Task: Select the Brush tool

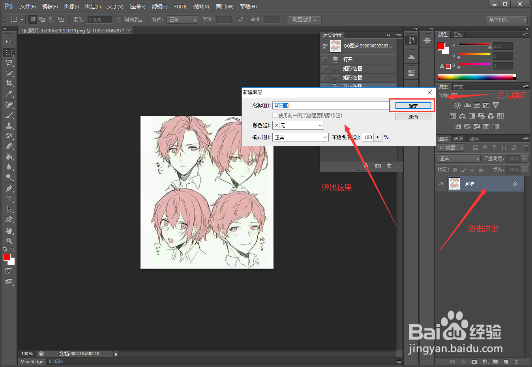Action: point(9,115)
